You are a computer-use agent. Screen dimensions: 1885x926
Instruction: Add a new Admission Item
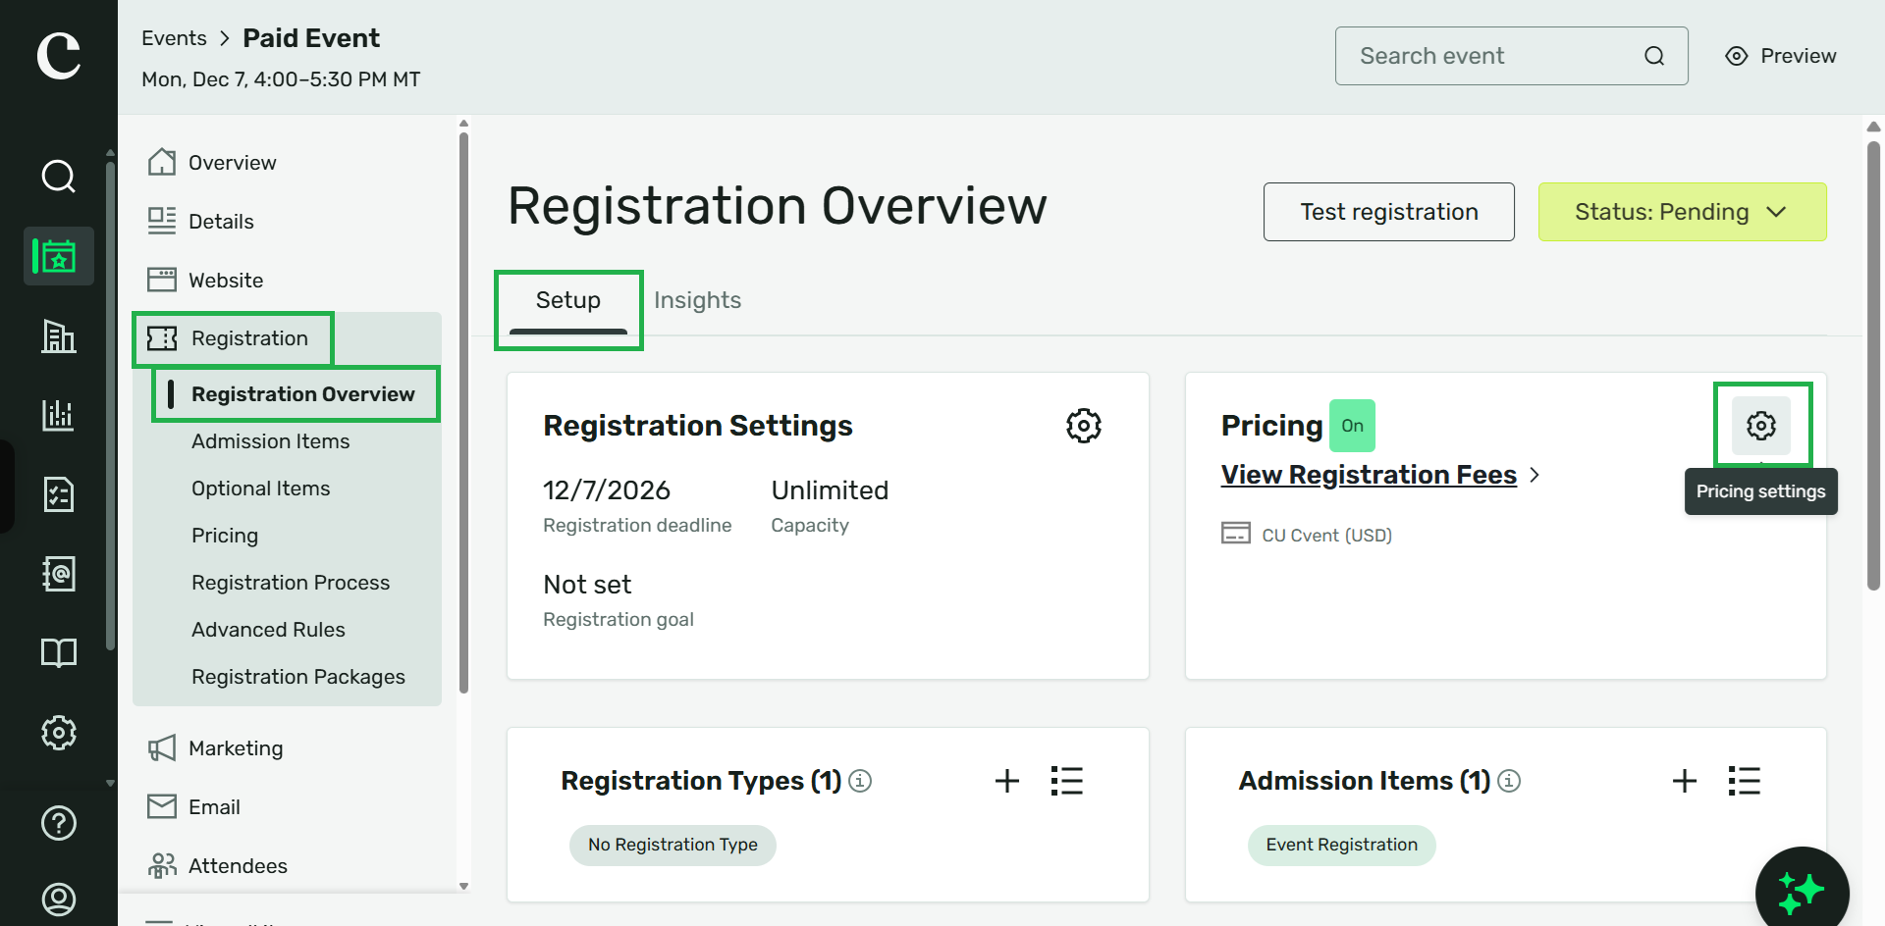1685,781
